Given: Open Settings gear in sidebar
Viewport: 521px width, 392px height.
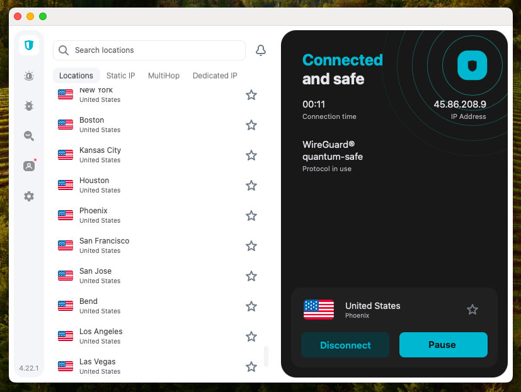Looking at the screenshot, I should coord(29,196).
